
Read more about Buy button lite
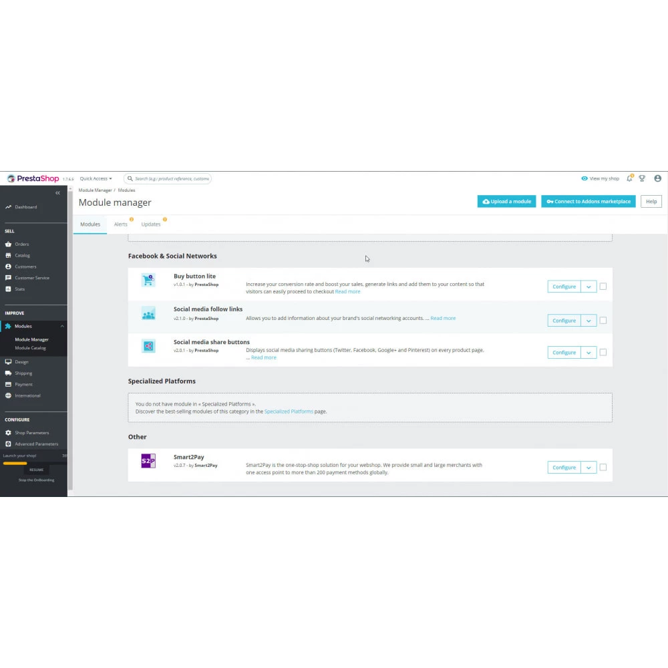(x=347, y=291)
